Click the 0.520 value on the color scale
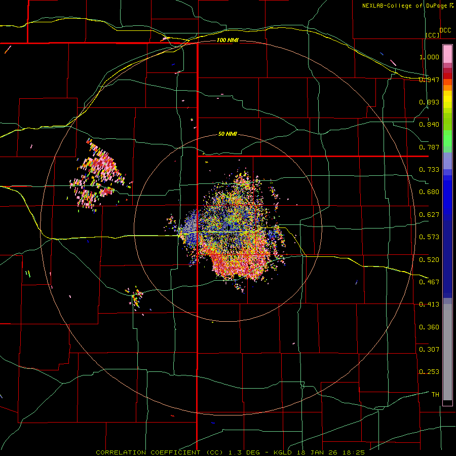The height and width of the screenshot is (456, 456). (x=429, y=260)
